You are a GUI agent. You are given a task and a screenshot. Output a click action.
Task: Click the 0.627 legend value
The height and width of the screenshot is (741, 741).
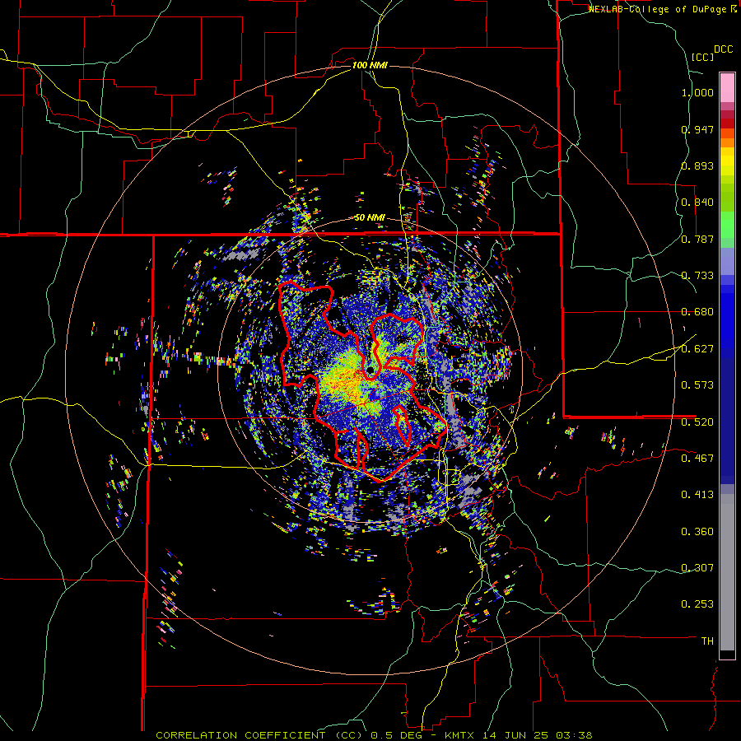(x=697, y=349)
